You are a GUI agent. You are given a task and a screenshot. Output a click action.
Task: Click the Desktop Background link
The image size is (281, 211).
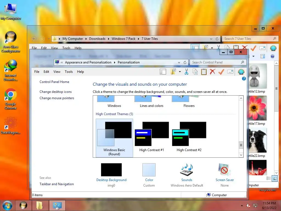pyautogui.click(x=111, y=180)
